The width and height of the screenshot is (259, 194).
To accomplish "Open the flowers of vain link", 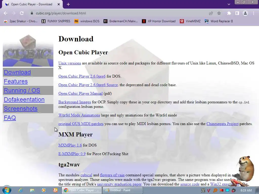I will pyautogui.click(x=112, y=175).
